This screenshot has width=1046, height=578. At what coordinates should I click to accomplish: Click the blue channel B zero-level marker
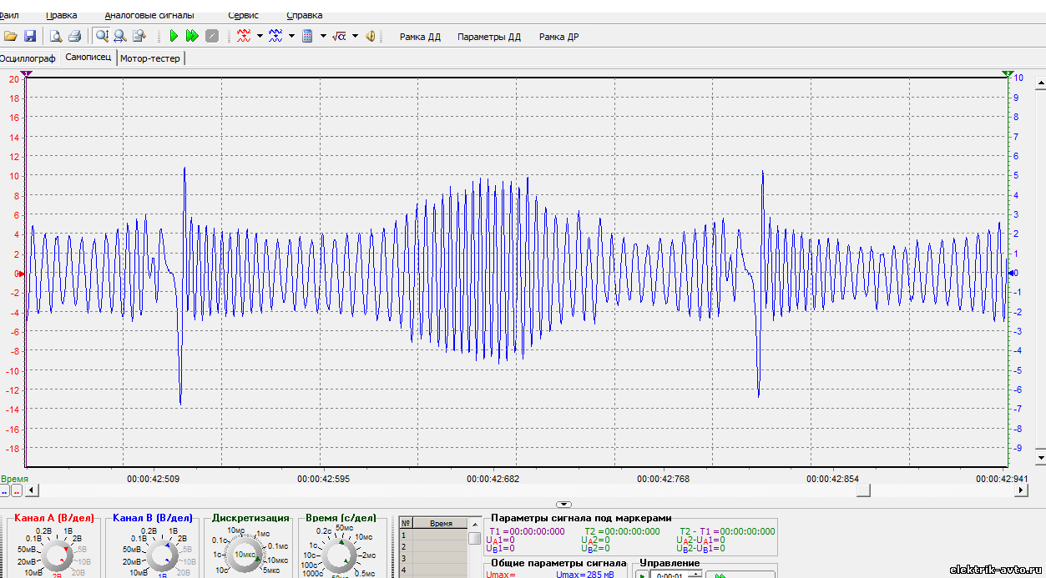point(1013,273)
